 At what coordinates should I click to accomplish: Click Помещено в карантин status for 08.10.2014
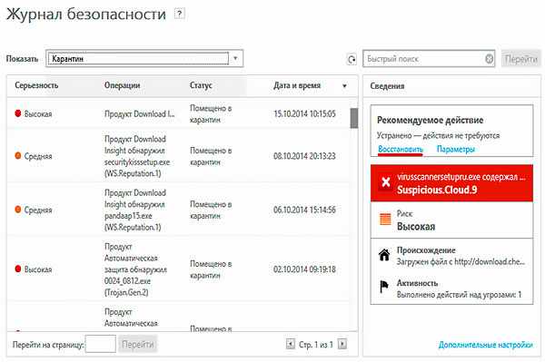pos(211,156)
